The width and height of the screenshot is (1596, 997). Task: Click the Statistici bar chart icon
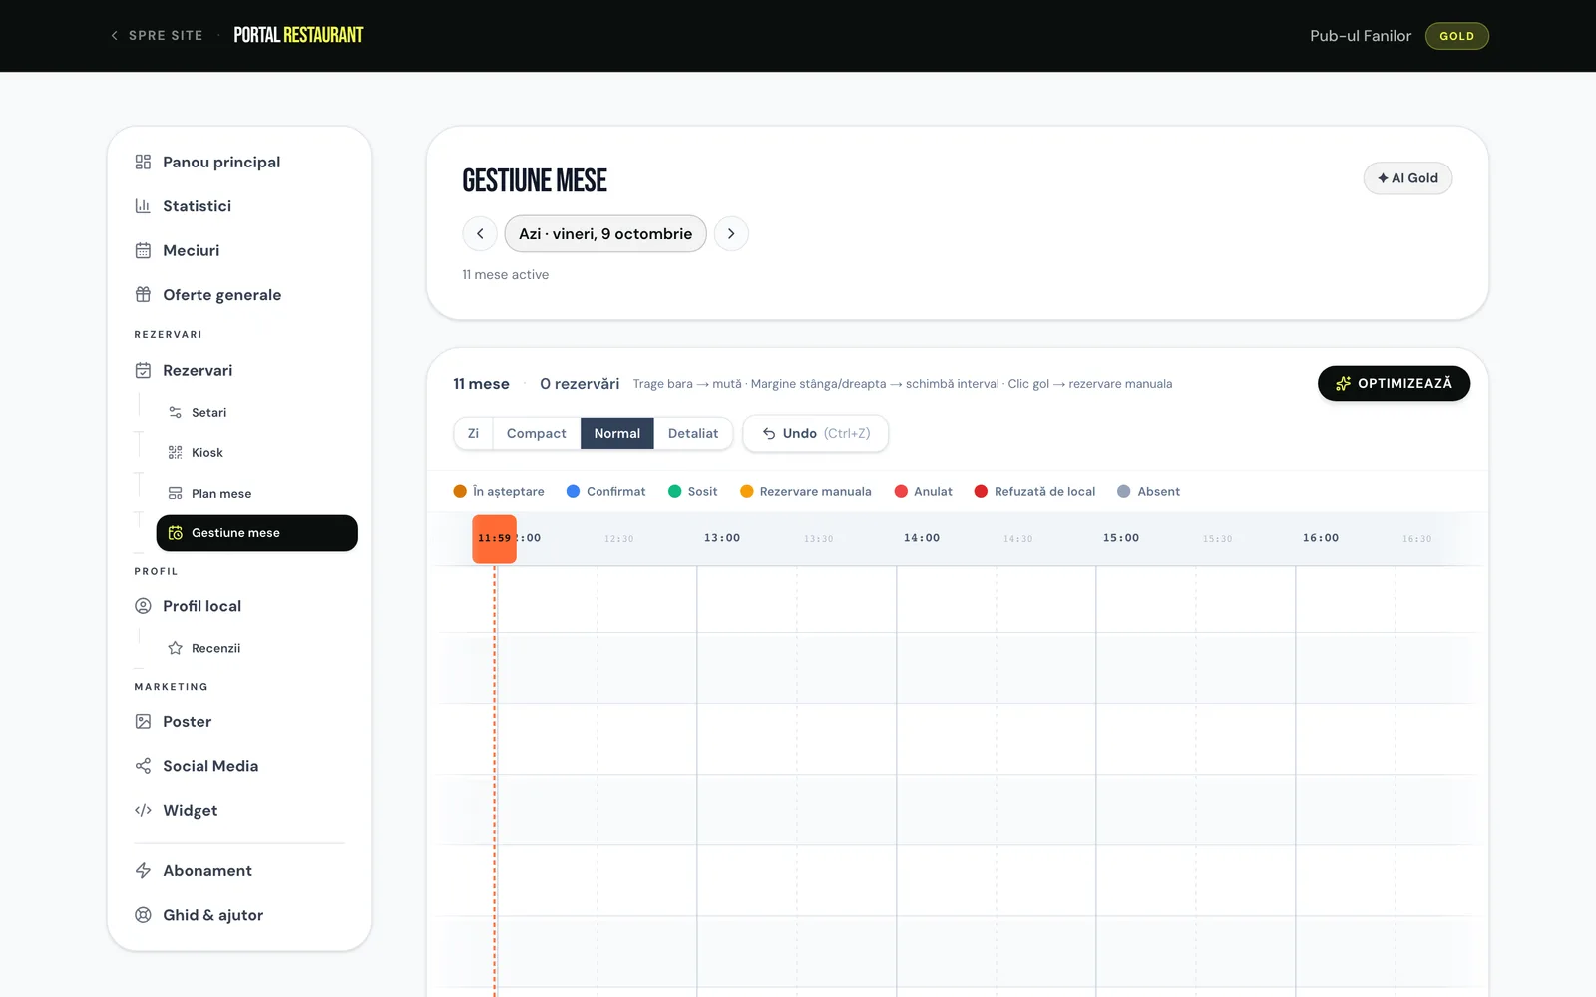143,206
